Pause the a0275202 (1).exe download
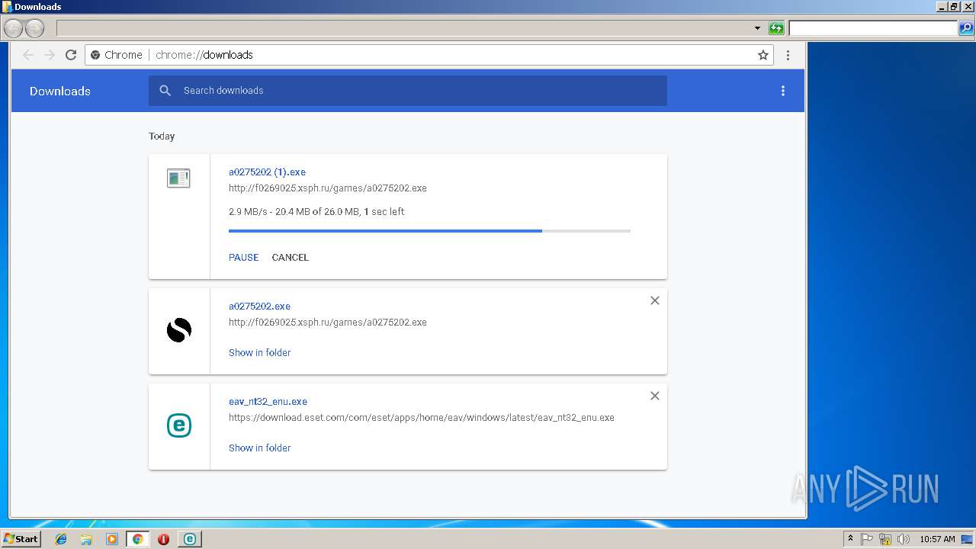 pos(244,258)
